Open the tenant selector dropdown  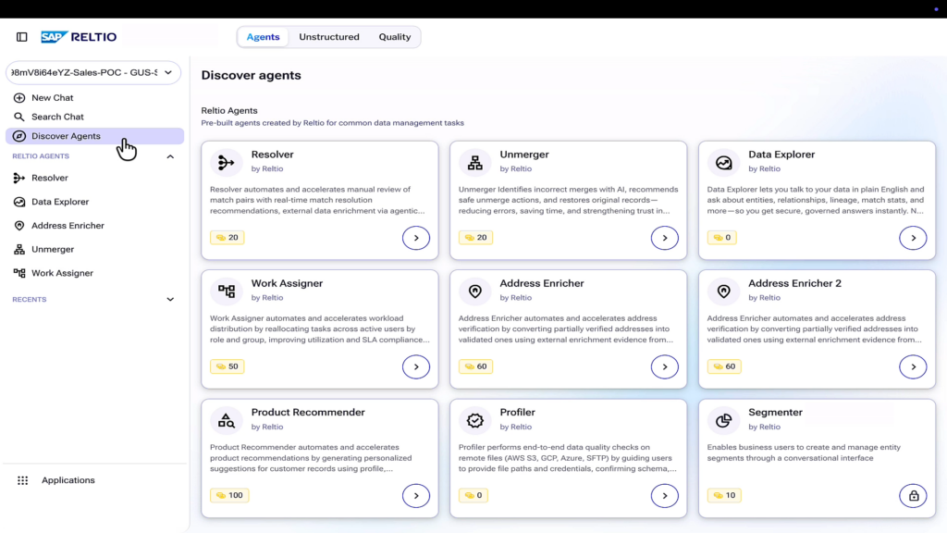tap(93, 72)
